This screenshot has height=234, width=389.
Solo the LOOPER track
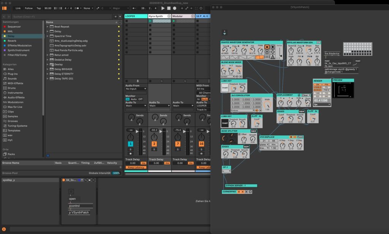[x=131, y=149]
